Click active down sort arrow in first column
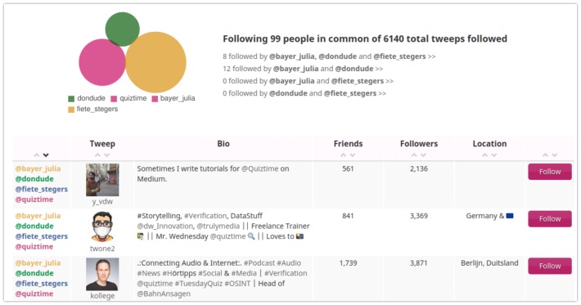This screenshot has height=305, width=581. coord(46,155)
